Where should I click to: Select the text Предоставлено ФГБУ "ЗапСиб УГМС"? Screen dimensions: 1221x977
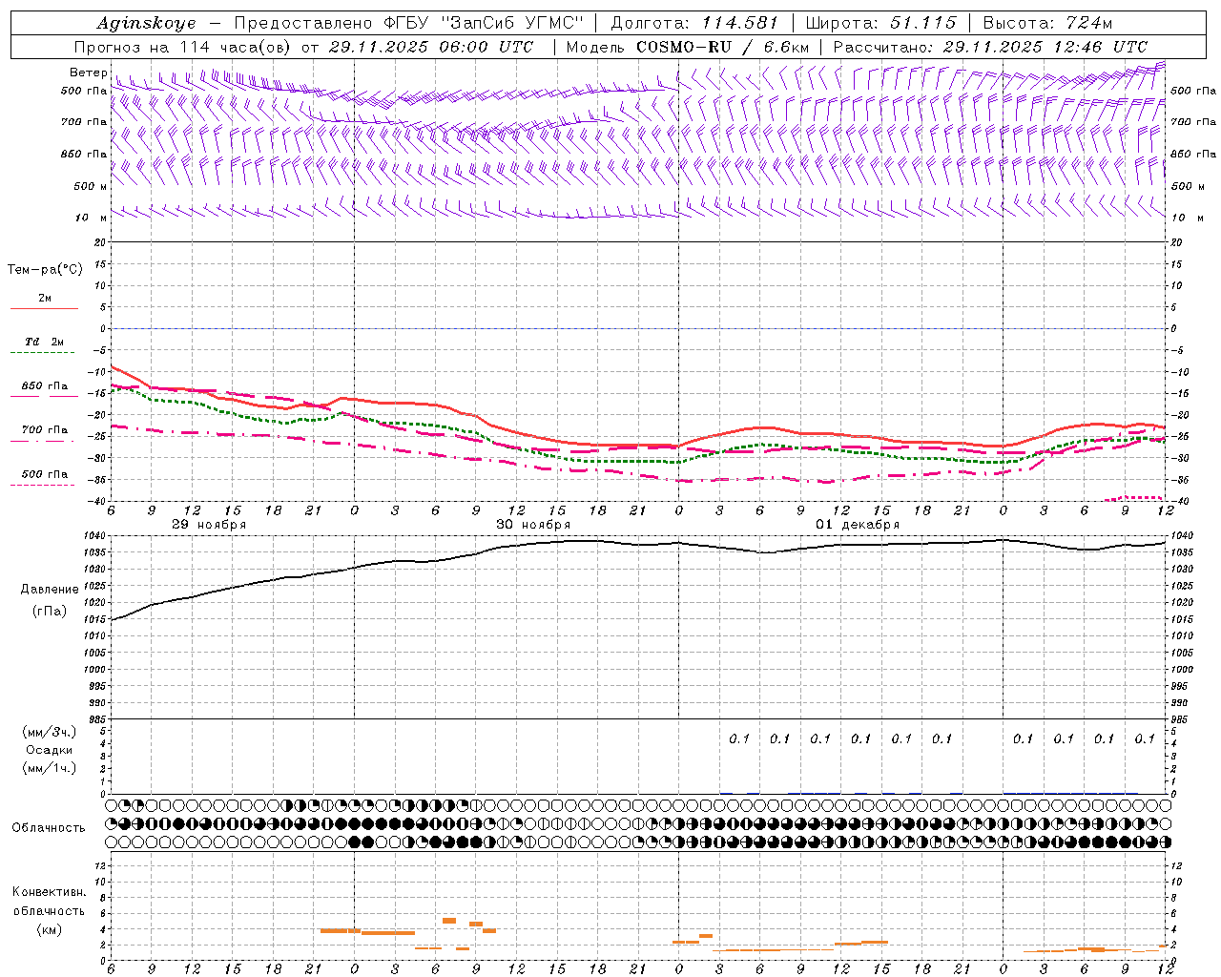pos(409,23)
